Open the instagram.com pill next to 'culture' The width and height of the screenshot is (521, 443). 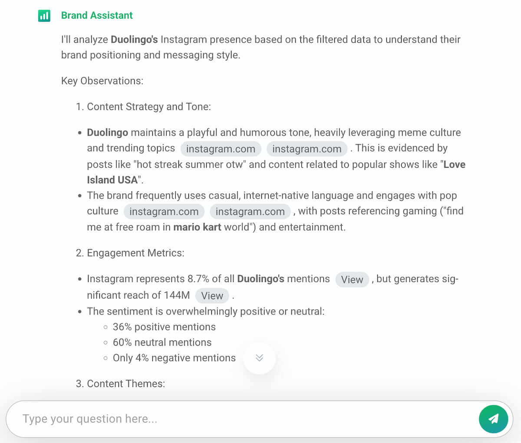(x=164, y=212)
